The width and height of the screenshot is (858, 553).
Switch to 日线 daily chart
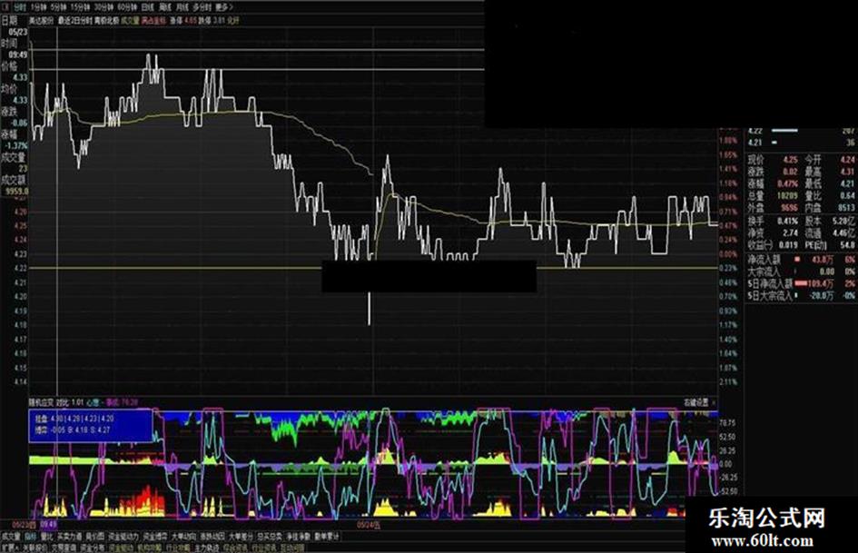[x=147, y=7]
